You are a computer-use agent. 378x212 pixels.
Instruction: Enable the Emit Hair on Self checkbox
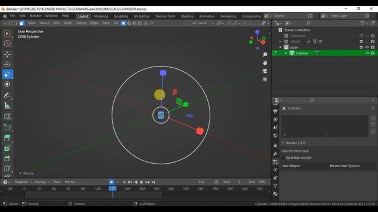(x=283, y=158)
